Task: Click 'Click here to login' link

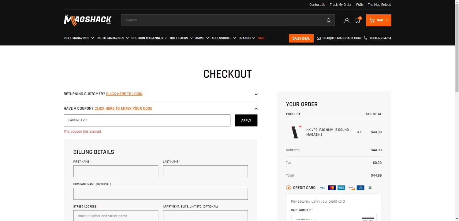Action: (x=124, y=94)
